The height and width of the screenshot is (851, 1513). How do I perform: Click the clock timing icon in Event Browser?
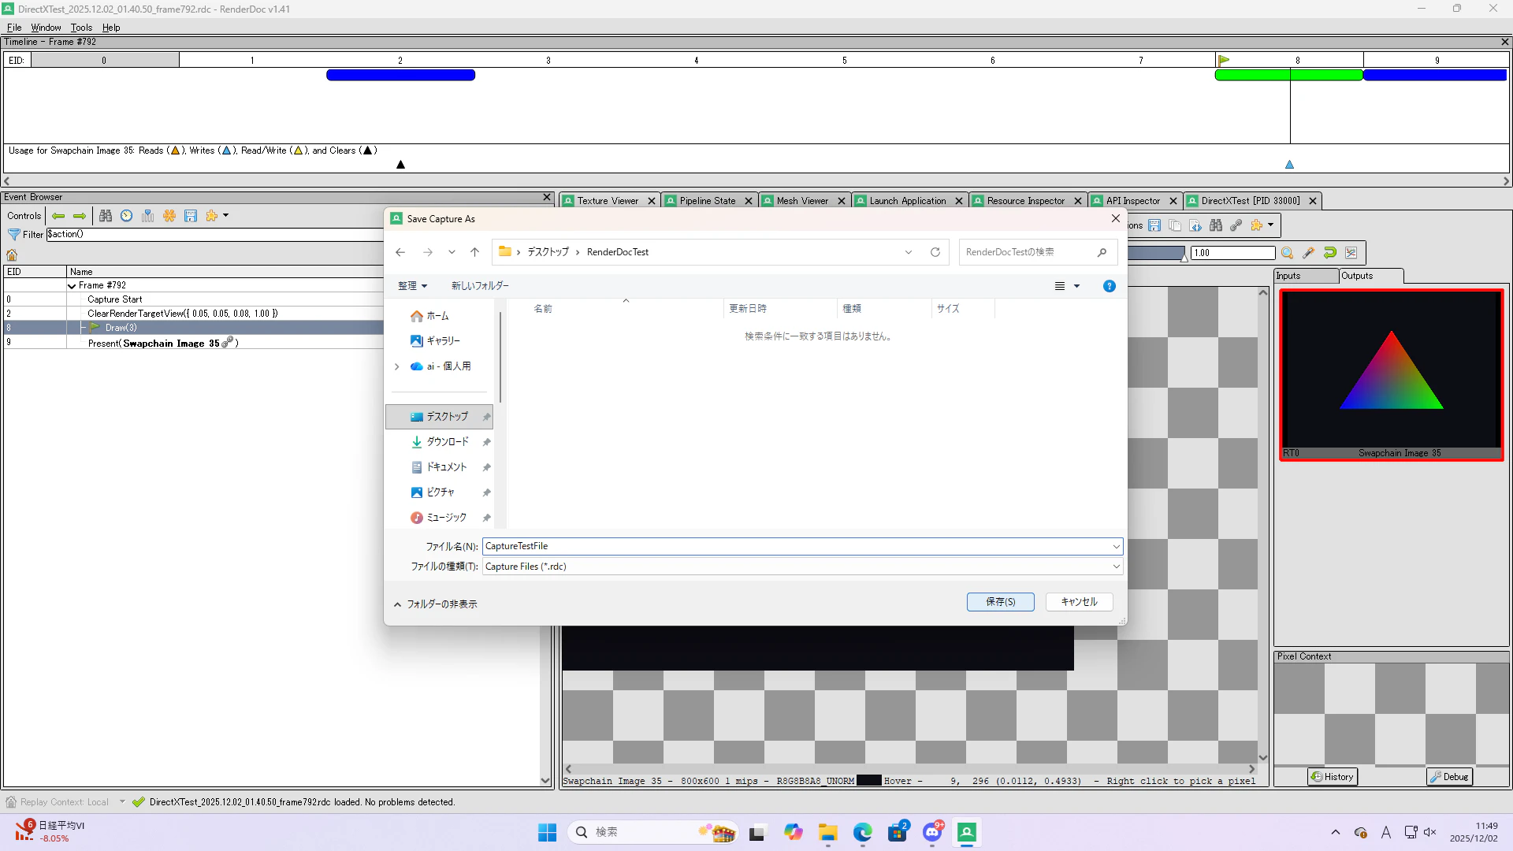click(x=126, y=216)
